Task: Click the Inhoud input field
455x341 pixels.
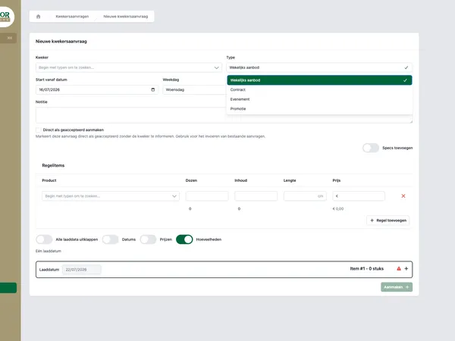Action: coord(256,196)
